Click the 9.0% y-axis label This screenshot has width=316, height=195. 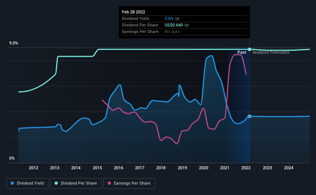[13, 43]
